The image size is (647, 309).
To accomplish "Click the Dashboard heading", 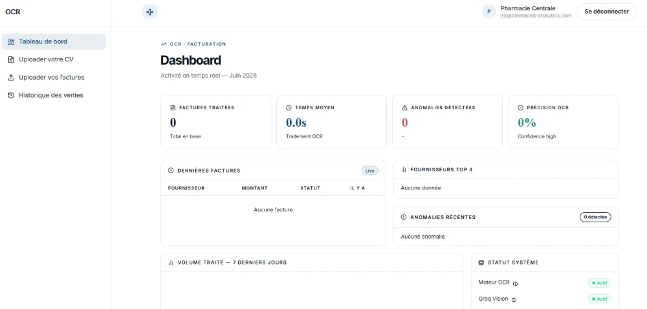I will click(191, 60).
